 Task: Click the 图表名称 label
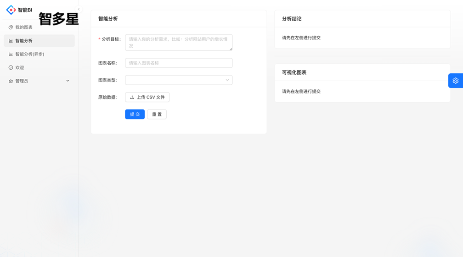point(108,63)
